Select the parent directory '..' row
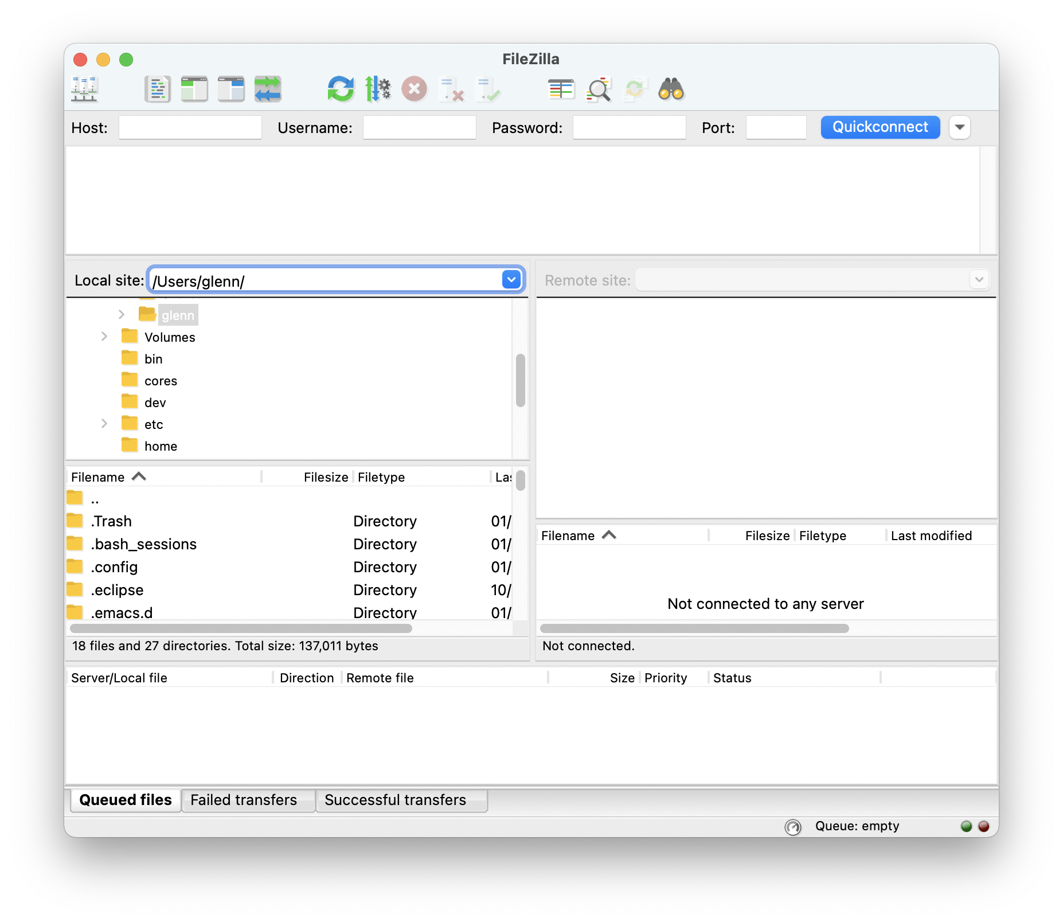Viewport: 1063px width, 922px height. (289, 498)
